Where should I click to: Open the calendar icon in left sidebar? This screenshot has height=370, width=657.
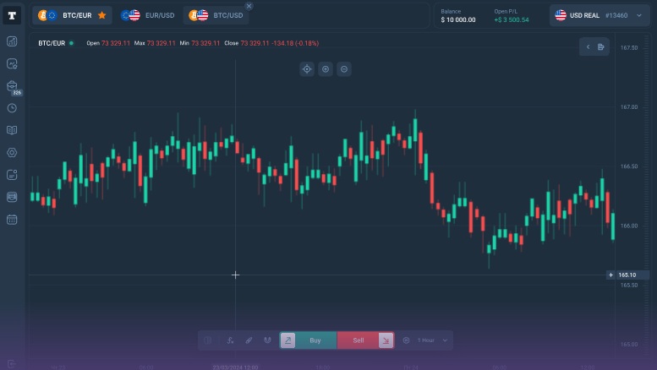(12, 220)
